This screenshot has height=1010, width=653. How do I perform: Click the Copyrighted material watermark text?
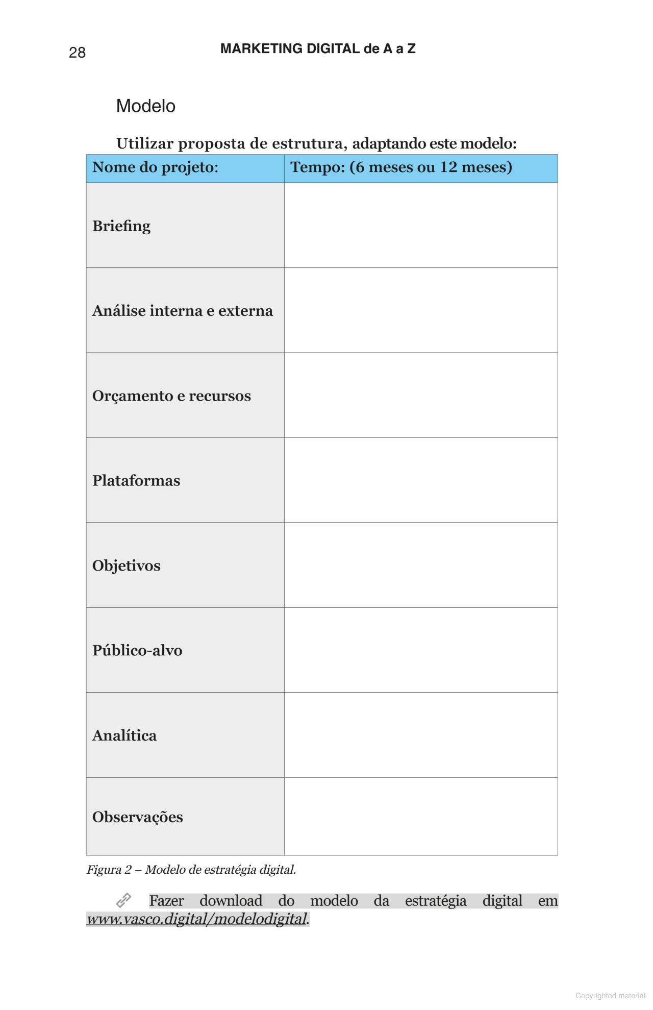click(610, 996)
